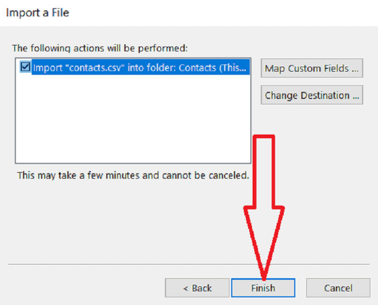The height and width of the screenshot is (305, 378).
Task: Click the 'The following actions will be performed' label
Action: (100, 48)
